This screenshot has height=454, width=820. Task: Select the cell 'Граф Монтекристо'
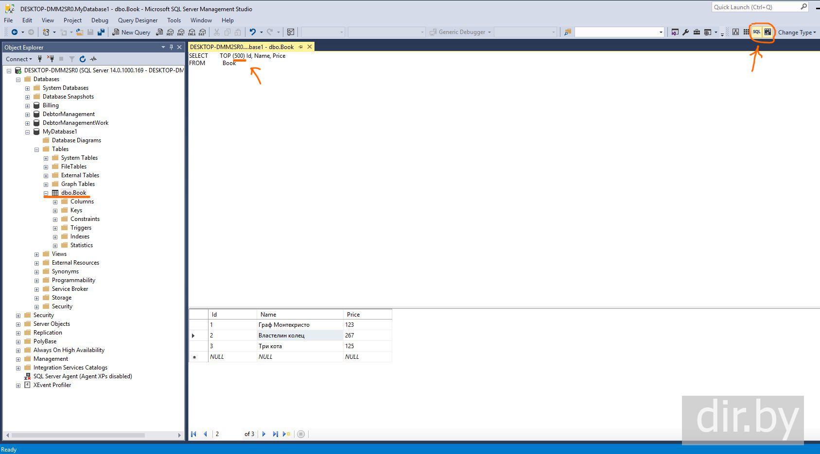300,325
